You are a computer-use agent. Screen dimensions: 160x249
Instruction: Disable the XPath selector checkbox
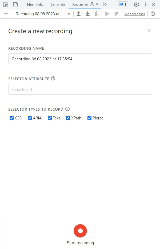(x=68, y=118)
